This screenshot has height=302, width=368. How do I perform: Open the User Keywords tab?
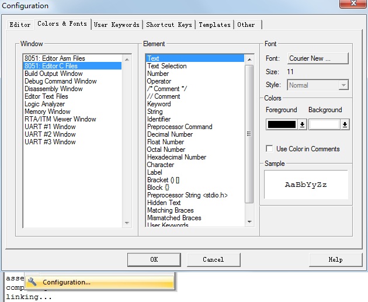(x=117, y=25)
